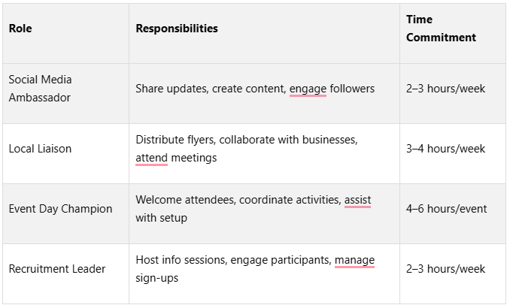The height and width of the screenshot is (305, 507).
Task: Click the underlined word 'manage'
Action: click(x=354, y=260)
